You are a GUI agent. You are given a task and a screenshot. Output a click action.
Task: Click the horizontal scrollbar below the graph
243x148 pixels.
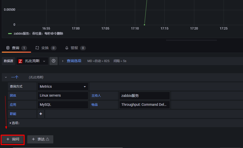(x=191, y=40)
